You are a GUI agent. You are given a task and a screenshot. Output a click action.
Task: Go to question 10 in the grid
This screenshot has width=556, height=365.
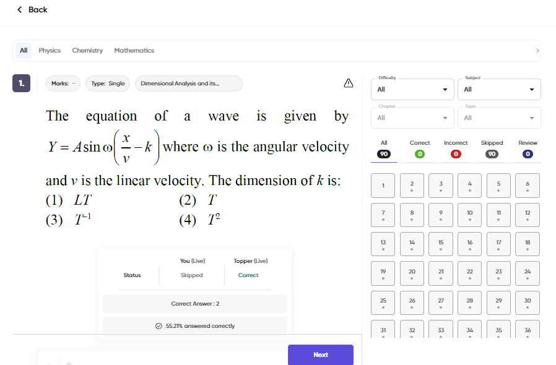(x=469, y=215)
